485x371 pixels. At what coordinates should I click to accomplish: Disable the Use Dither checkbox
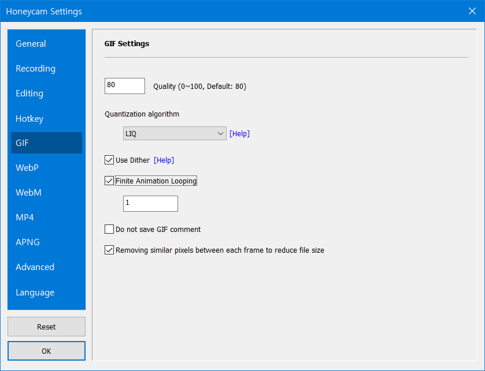(109, 160)
